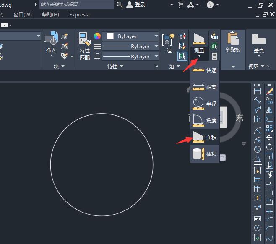Select the Scale tool
The height and width of the screenshot is (244, 276).
click(x=269, y=156)
